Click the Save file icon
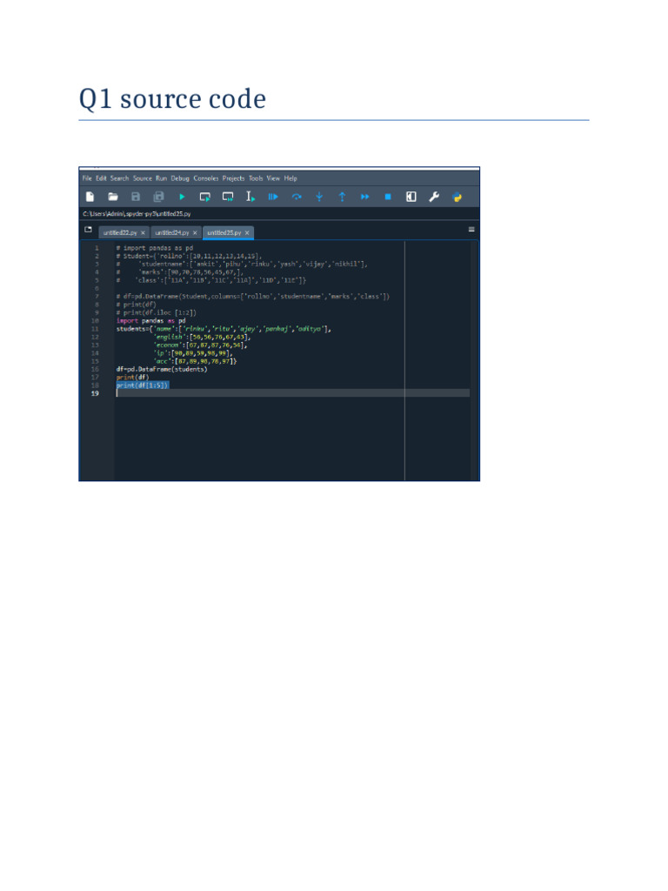The height and width of the screenshot is (891, 668). 136,197
